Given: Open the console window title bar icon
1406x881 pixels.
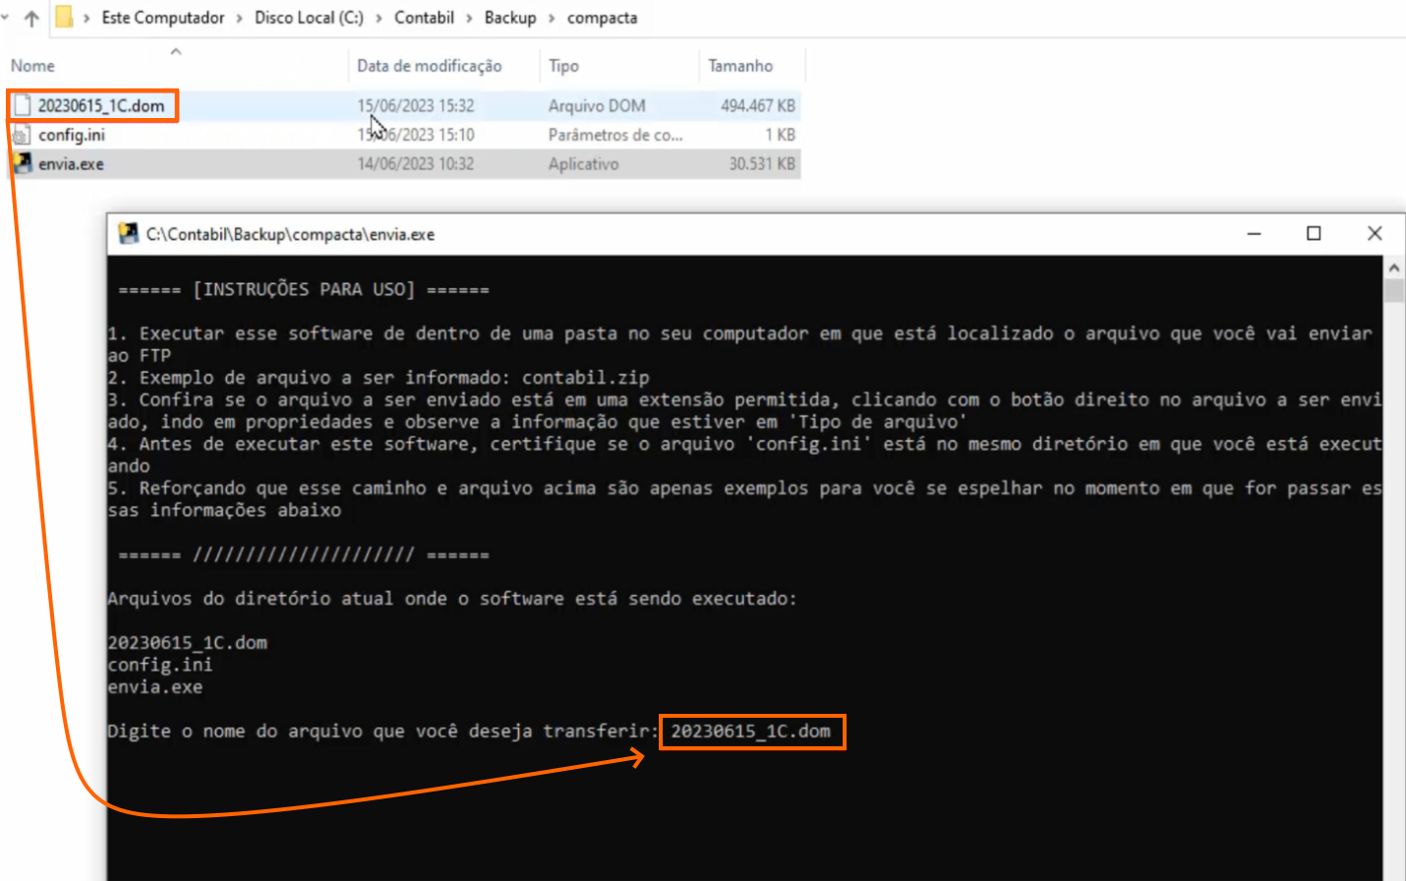Looking at the screenshot, I should [128, 234].
